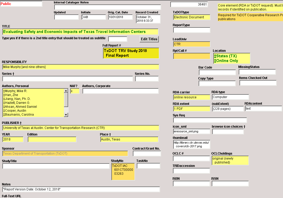Select the ISSN field
The image size is (283, 198).
pos(230,184)
